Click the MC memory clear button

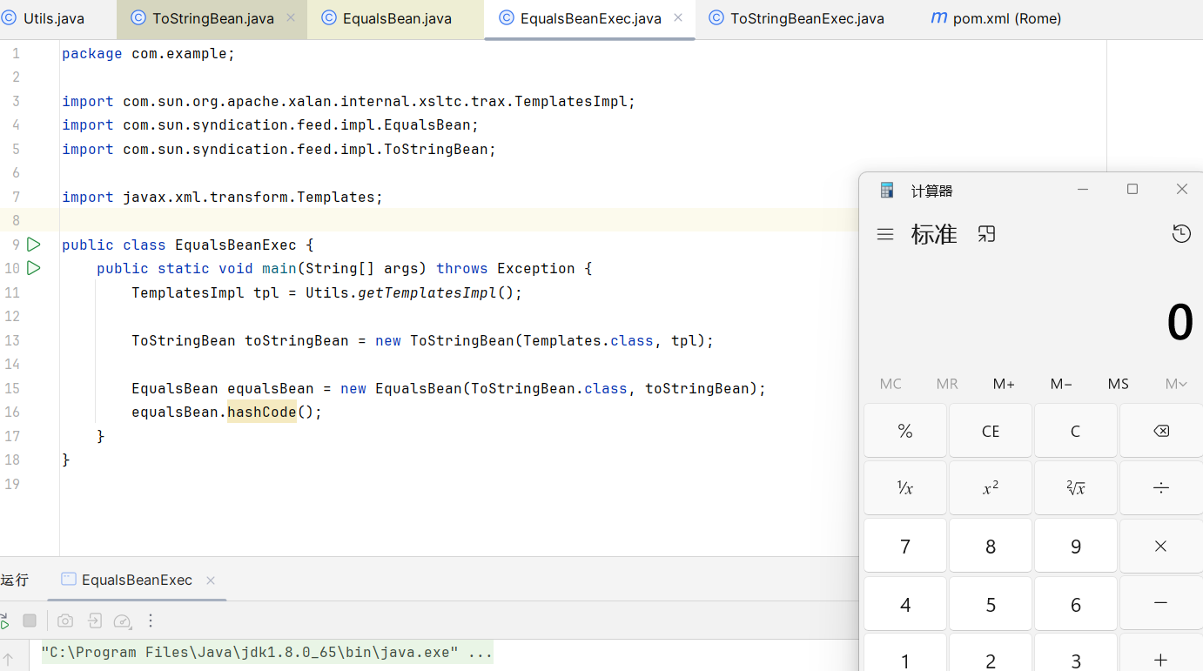pyautogui.click(x=890, y=384)
